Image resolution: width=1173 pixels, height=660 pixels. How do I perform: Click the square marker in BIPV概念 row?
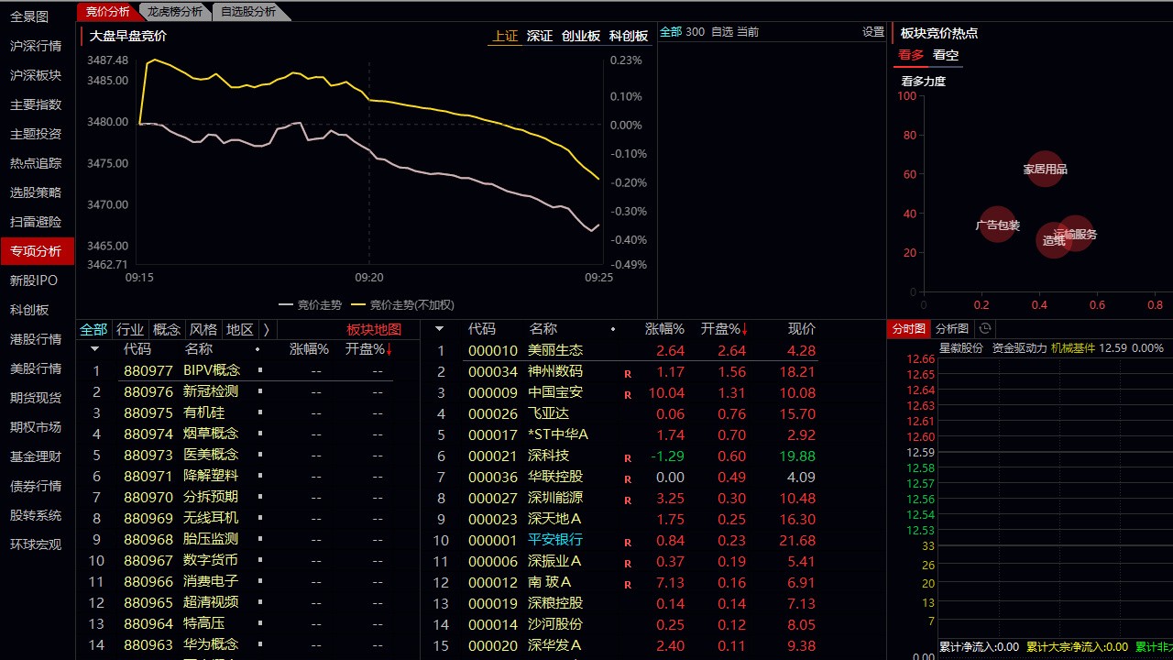[260, 370]
